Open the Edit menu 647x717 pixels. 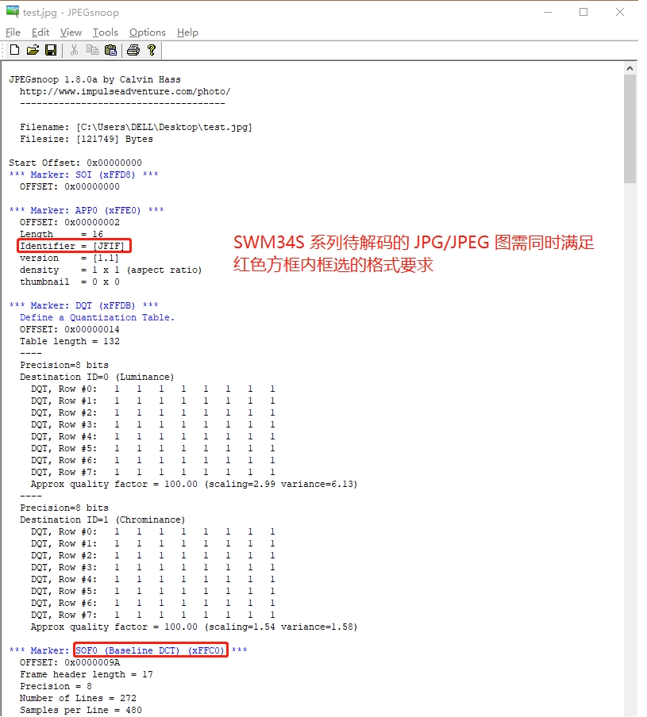40,33
